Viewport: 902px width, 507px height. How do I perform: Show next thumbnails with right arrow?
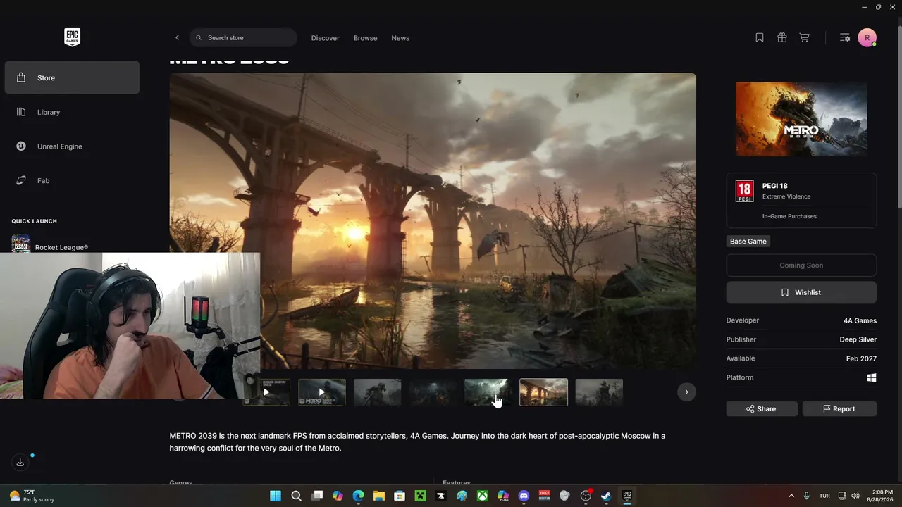pos(686,392)
